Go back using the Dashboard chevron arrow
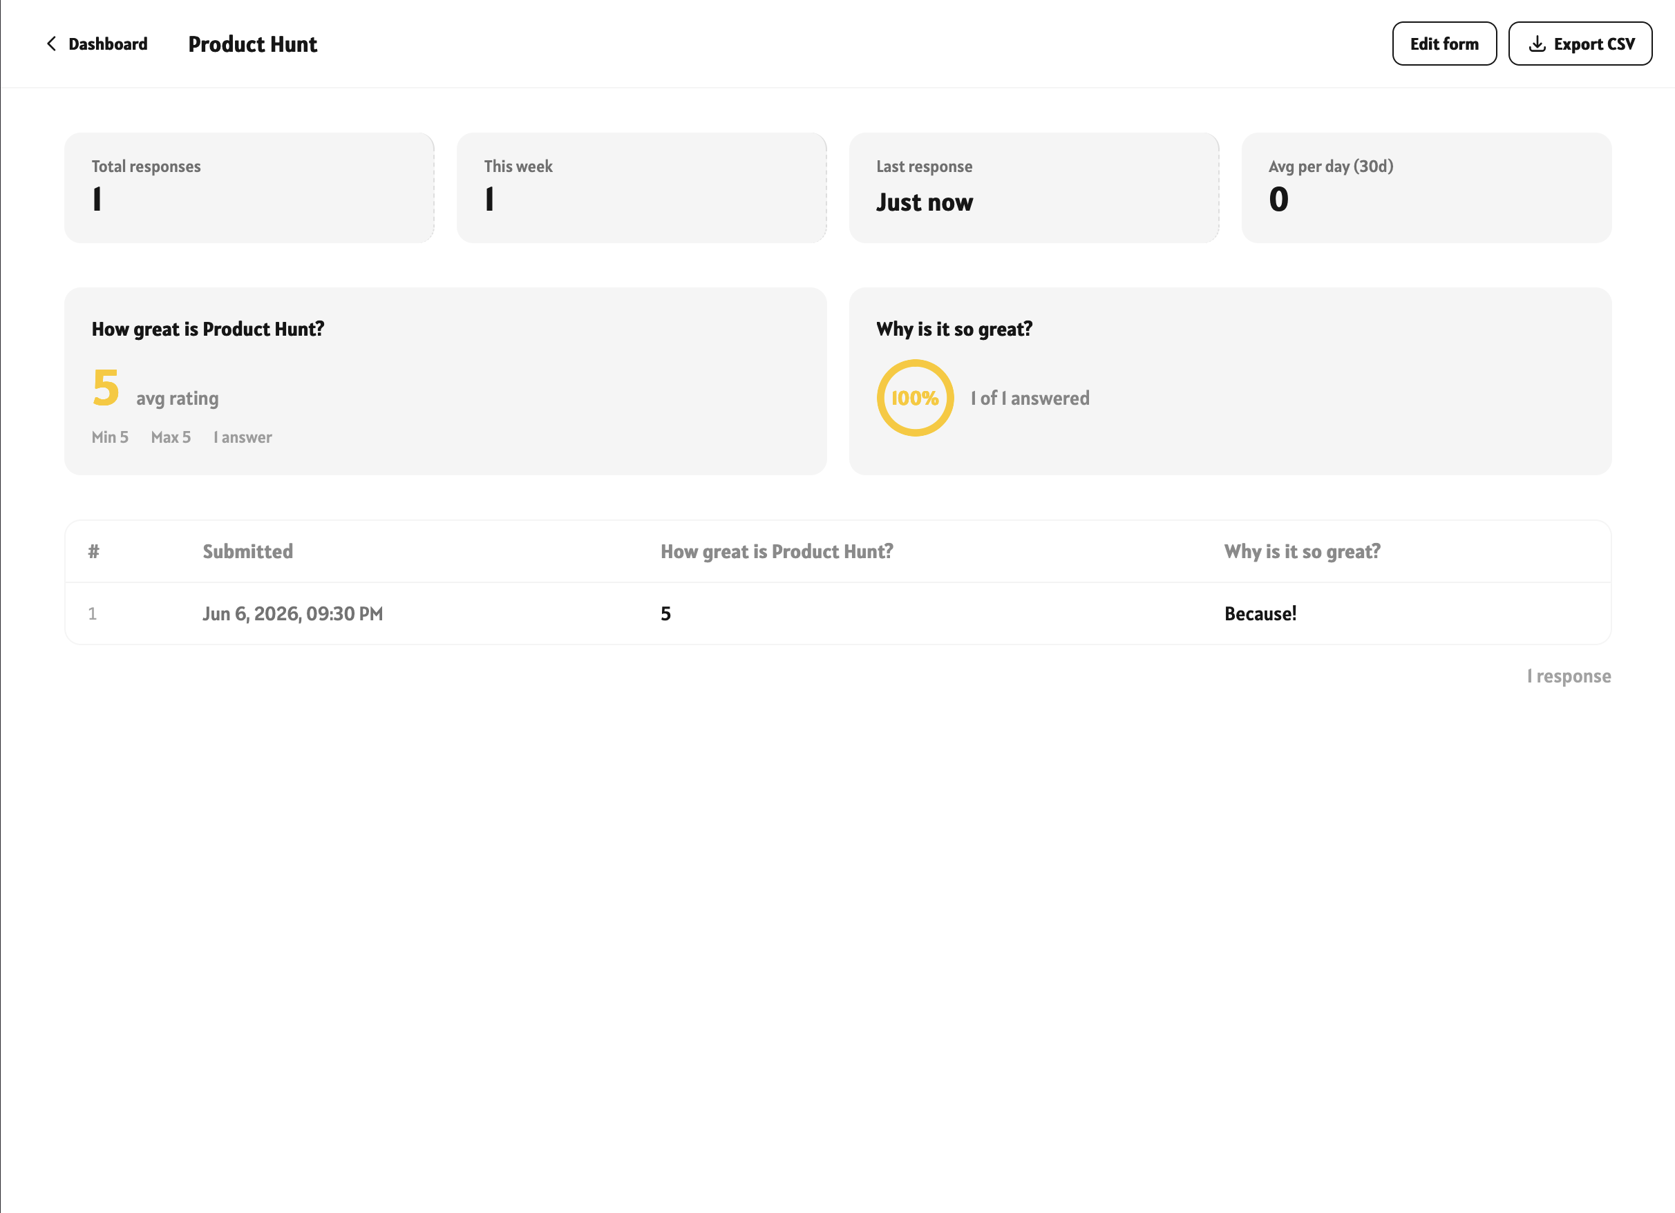This screenshot has height=1213, width=1675. click(x=51, y=44)
